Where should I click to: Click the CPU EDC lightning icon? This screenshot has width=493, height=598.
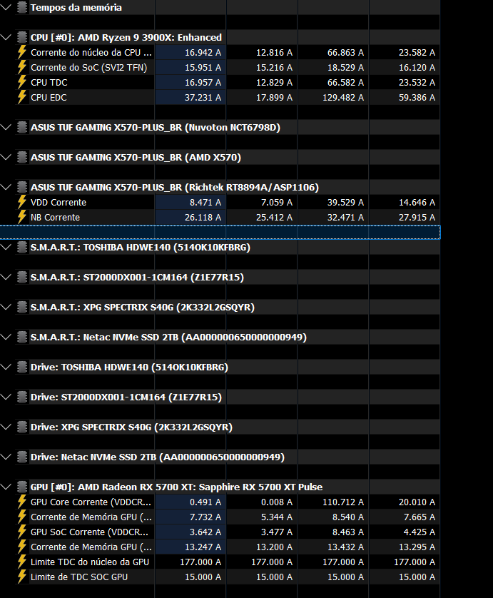coord(22,97)
